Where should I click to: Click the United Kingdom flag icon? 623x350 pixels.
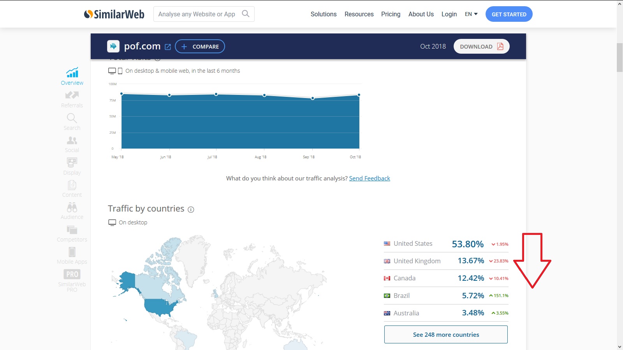point(387,261)
